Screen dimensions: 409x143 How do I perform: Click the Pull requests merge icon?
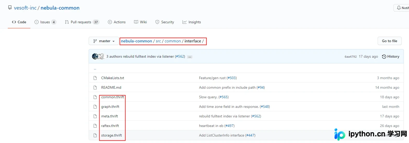(x=67, y=22)
